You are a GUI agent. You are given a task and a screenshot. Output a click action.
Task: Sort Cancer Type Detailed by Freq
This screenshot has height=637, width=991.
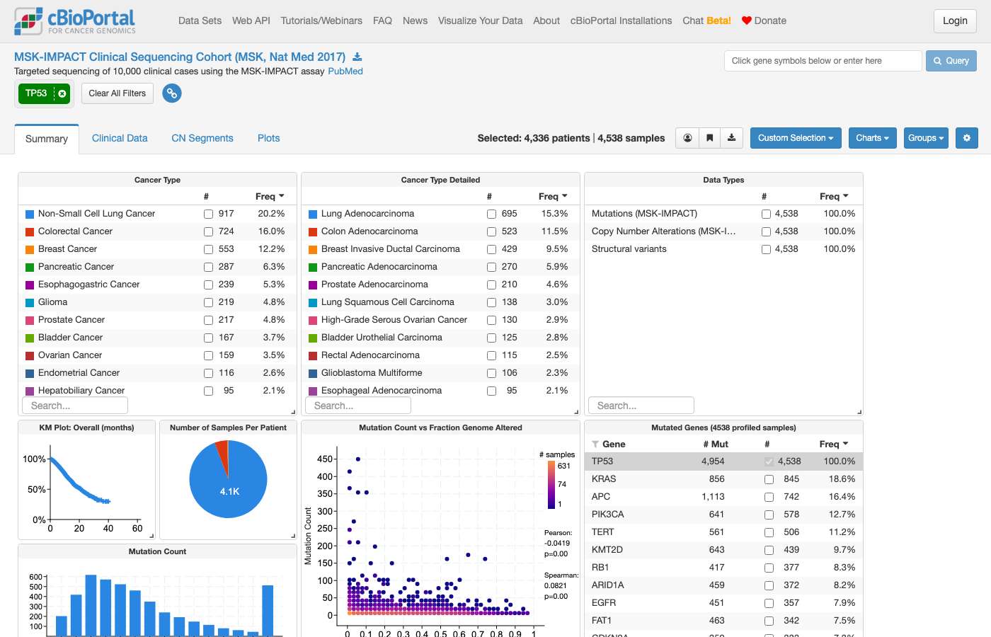(553, 196)
